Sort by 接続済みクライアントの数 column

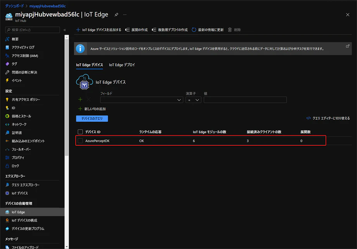(x=264, y=132)
